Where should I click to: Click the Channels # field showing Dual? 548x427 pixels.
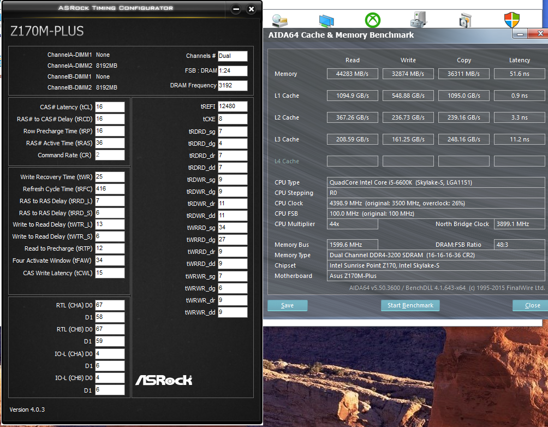(x=233, y=56)
